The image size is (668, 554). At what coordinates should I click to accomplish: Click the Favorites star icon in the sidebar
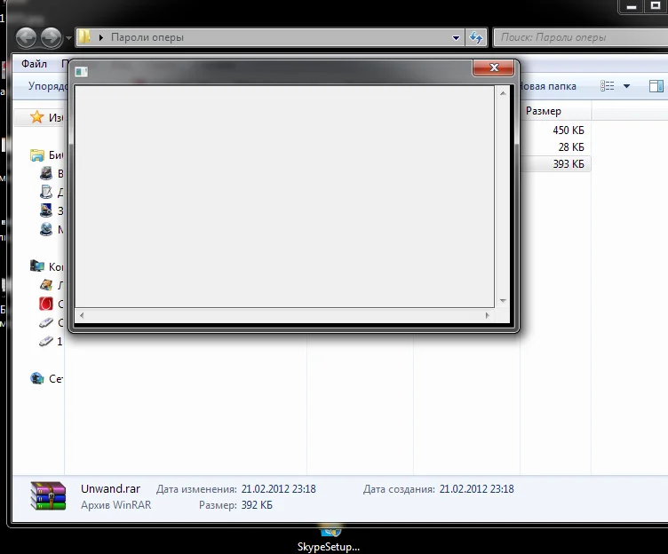(x=37, y=117)
